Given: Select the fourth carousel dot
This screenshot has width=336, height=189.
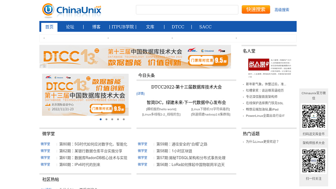Looking at the screenshot, I should (118, 119).
